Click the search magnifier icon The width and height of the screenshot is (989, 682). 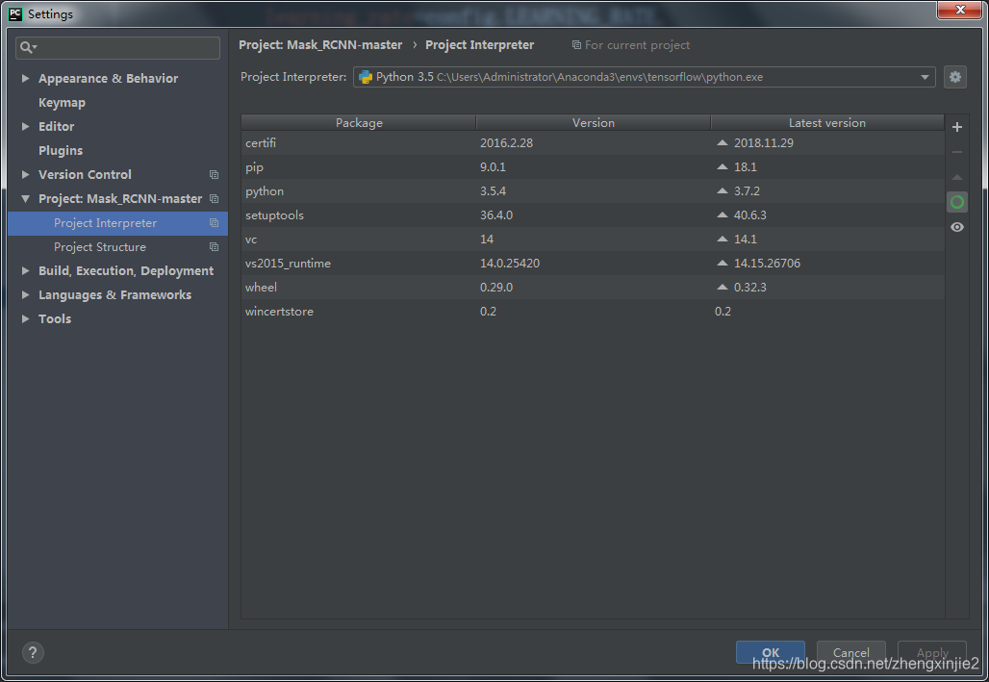tap(28, 47)
